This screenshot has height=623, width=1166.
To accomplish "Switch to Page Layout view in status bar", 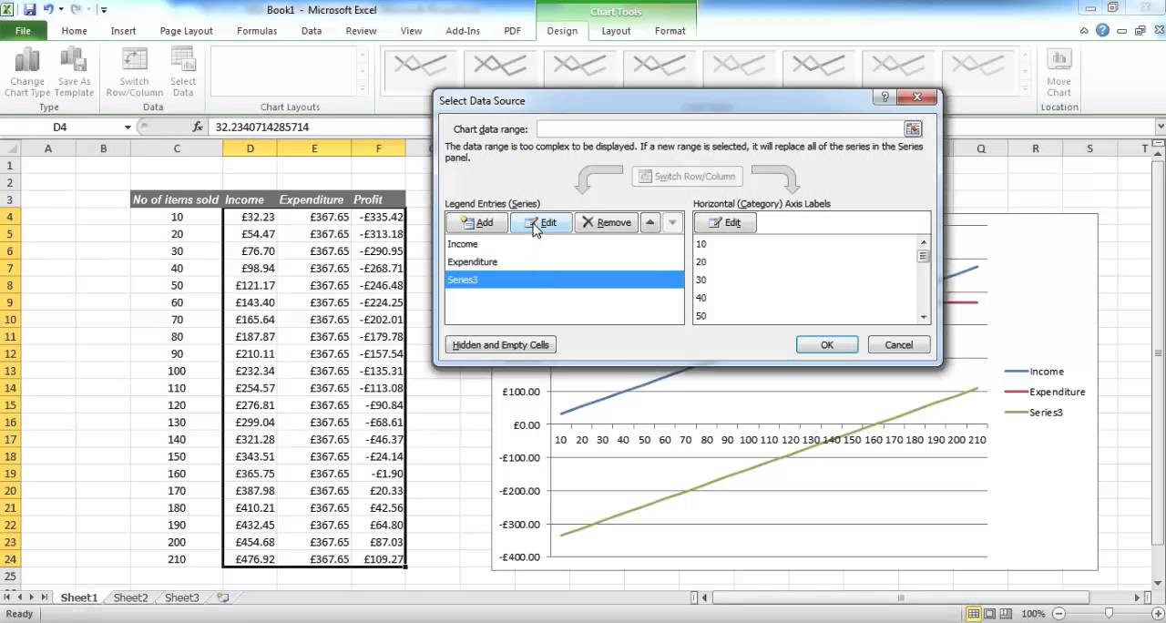I will [x=990, y=614].
